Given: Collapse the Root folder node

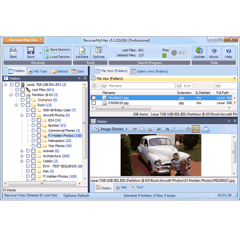Looking at the screenshot, I should (16, 105).
